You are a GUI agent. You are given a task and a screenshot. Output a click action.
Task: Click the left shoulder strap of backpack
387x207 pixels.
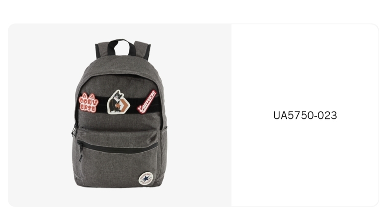101,50
